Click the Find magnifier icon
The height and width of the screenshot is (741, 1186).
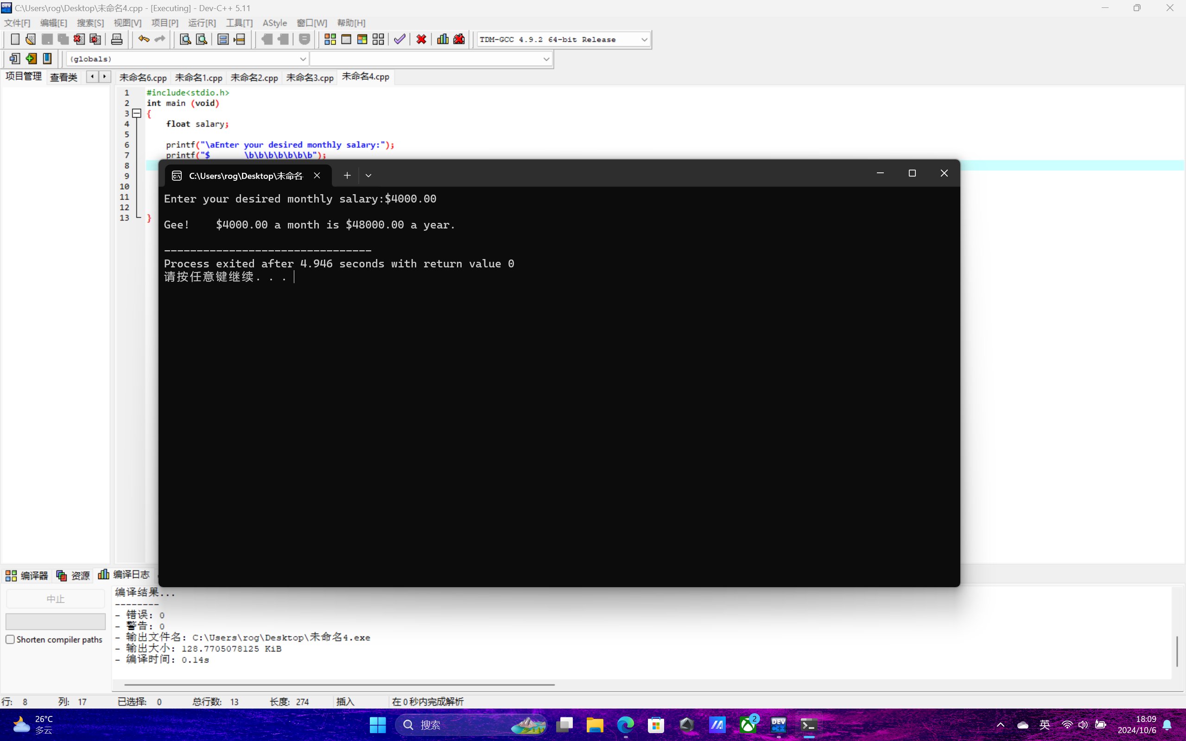(x=185, y=39)
